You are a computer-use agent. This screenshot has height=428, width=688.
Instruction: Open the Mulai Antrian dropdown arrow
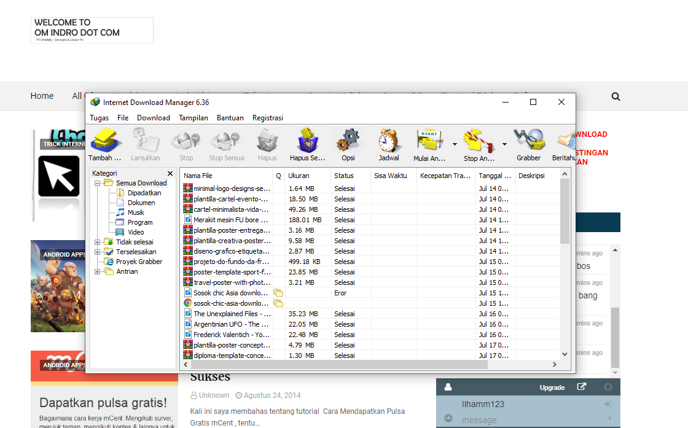coord(455,144)
